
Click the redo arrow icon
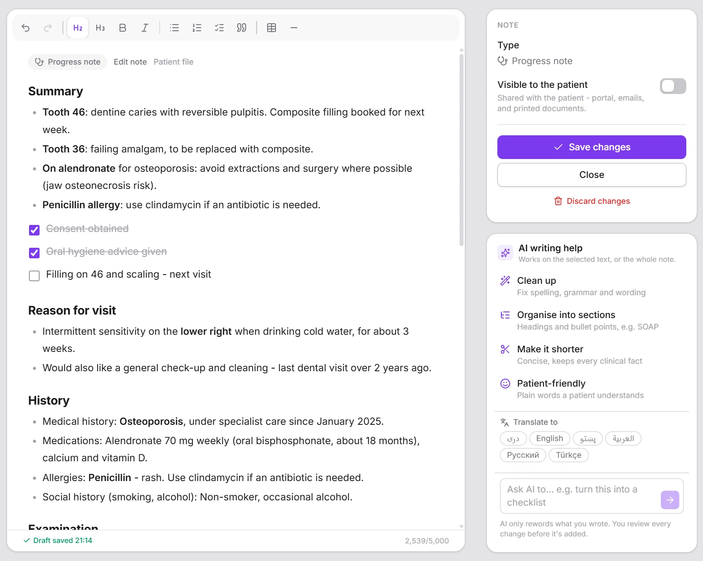coord(48,28)
